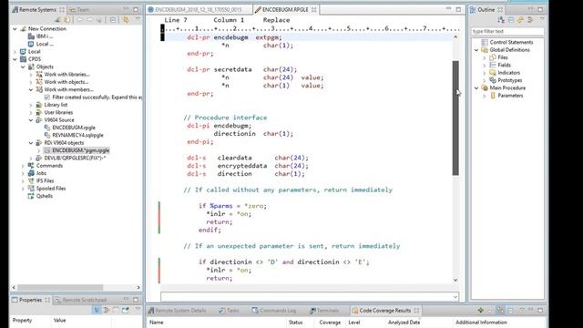This screenshot has width=583, height=328.
Task: Click the editor vertical scrollbar thumb
Action: (455, 118)
